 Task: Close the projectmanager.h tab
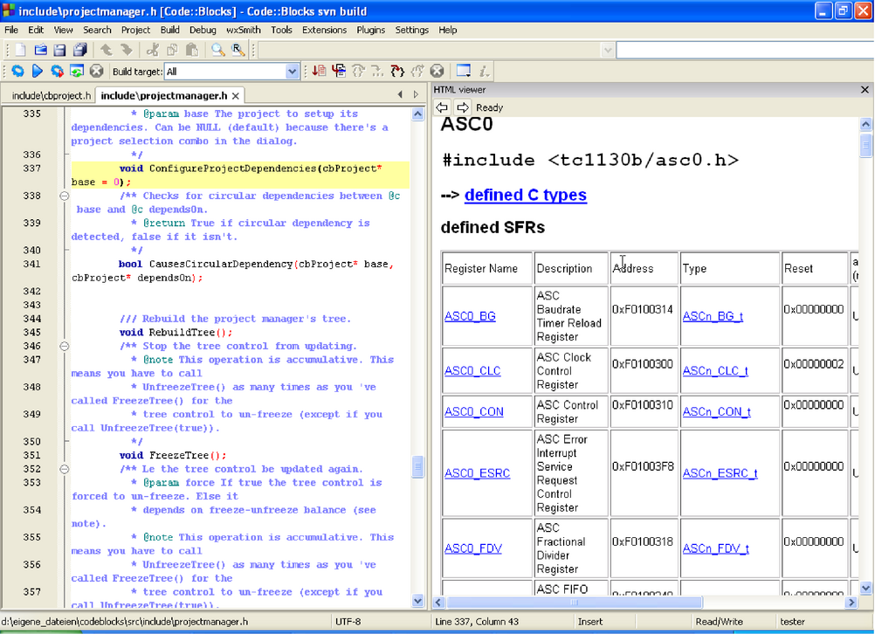(x=236, y=96)
